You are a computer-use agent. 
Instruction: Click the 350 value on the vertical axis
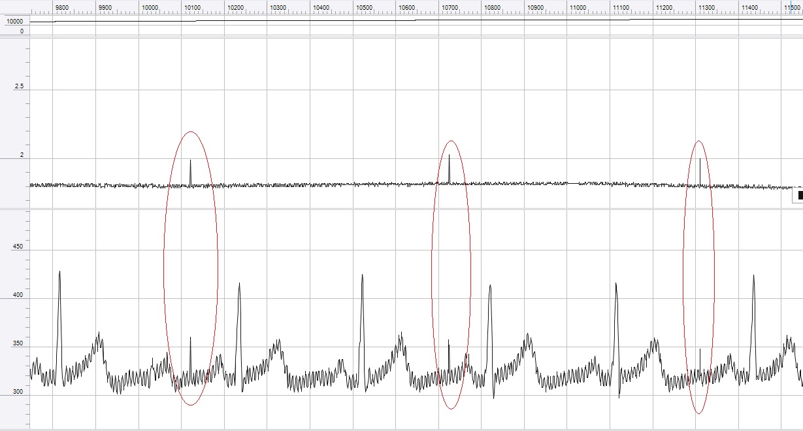19,344
